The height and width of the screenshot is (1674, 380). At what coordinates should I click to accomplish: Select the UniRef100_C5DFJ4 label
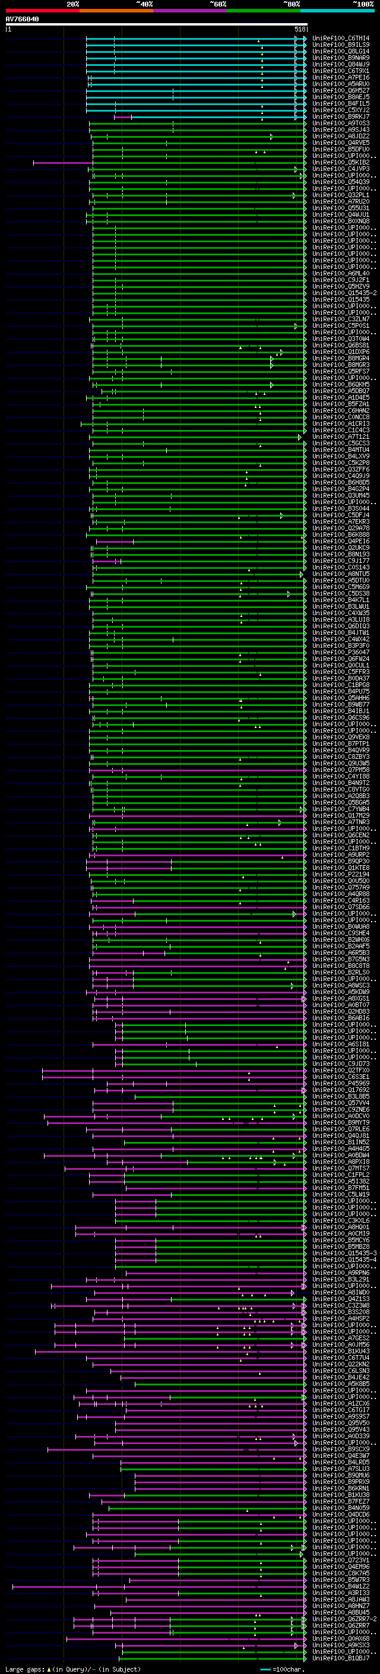click(341, 515)
